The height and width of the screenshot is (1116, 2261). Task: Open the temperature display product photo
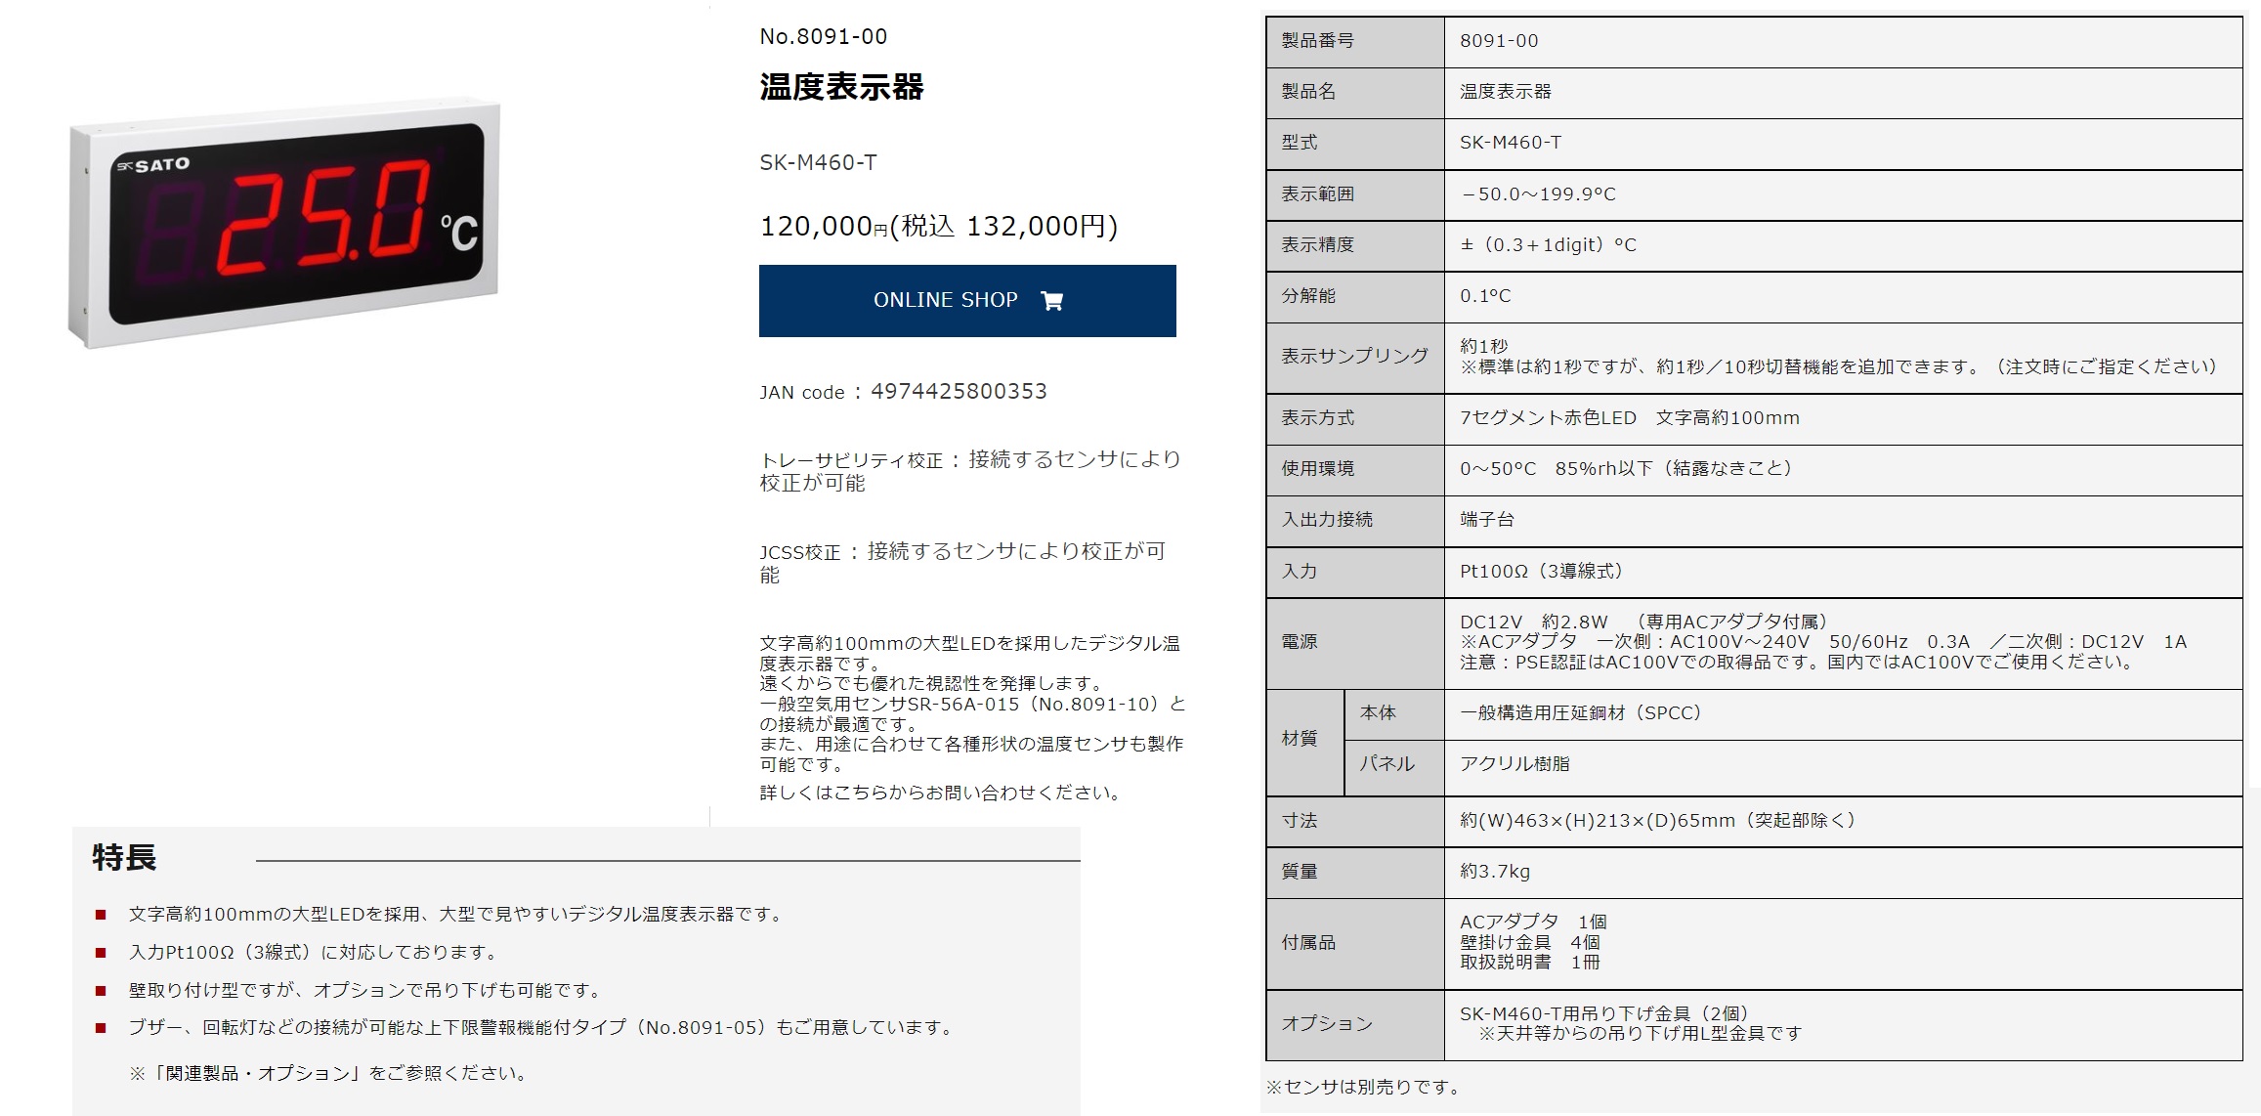tap(284, 225)
